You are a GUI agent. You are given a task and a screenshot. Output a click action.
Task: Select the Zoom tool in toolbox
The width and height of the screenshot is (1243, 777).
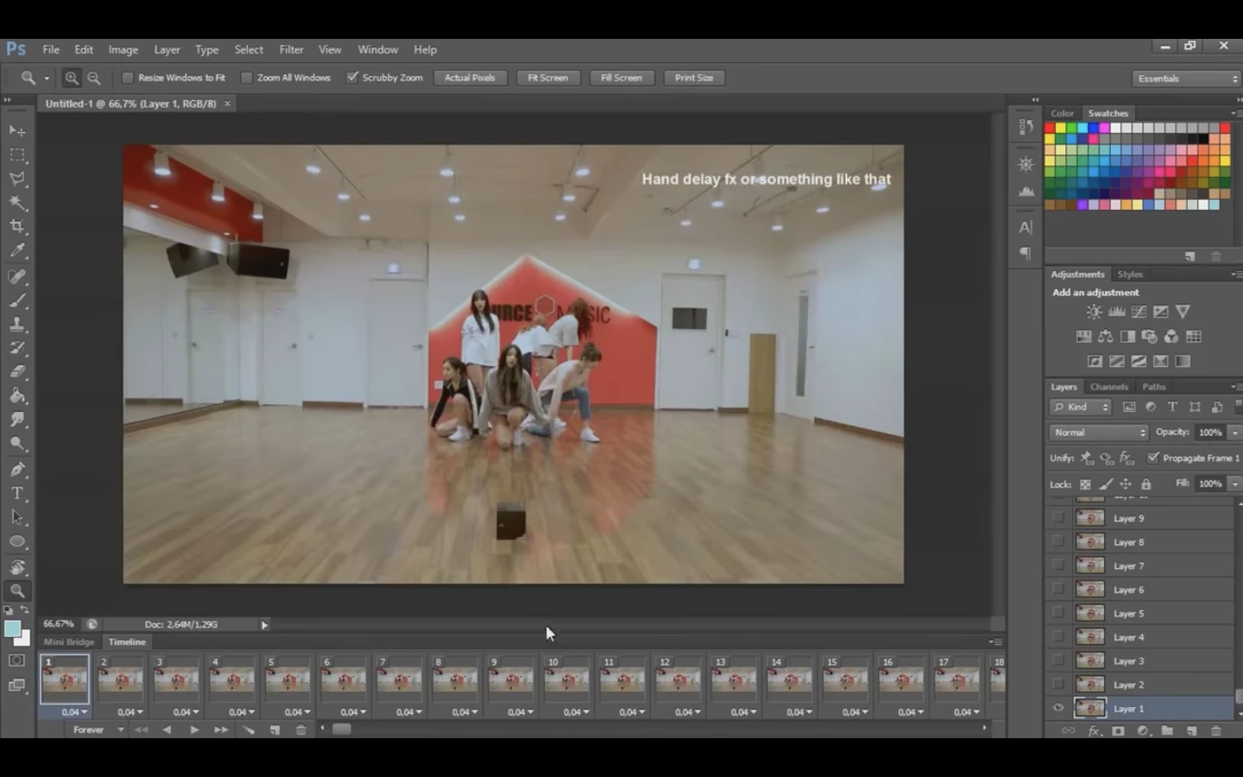tap(17, 591)
